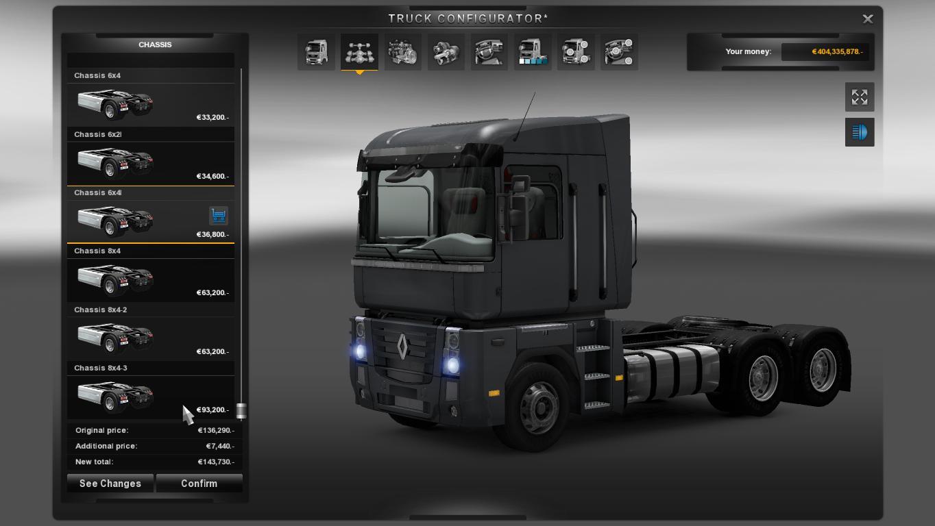The image size is (935, 526).
Task: Confirm the truck configuration
Action: tap(199, 484)
